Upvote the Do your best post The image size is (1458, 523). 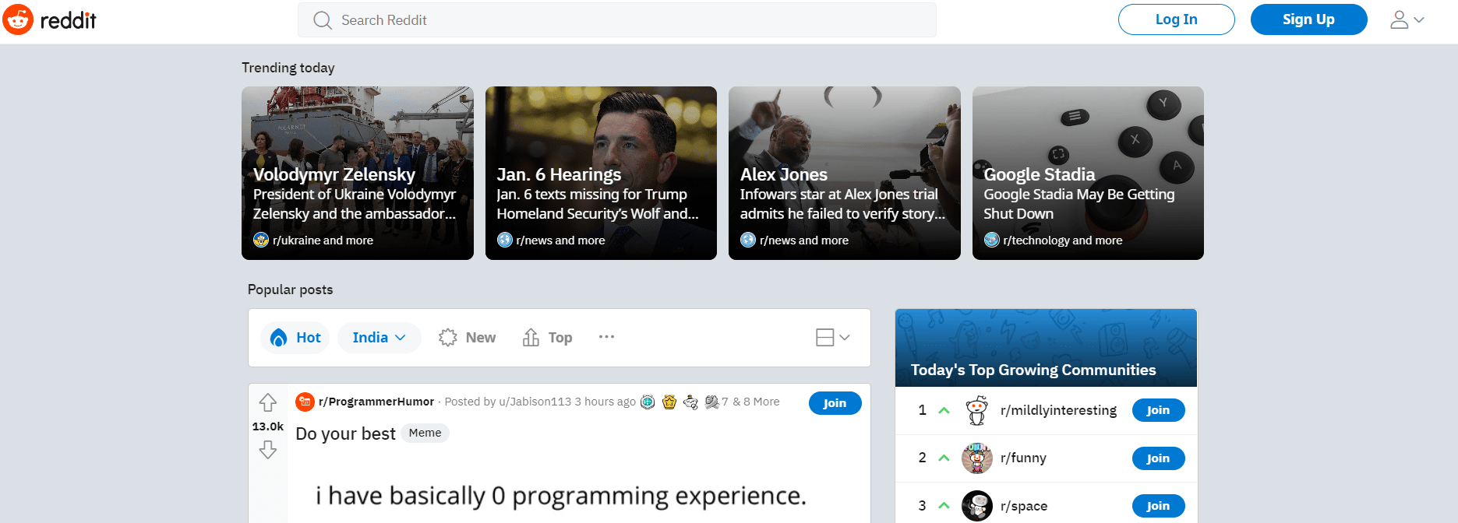pyautogui.click(x=268, y=402)
